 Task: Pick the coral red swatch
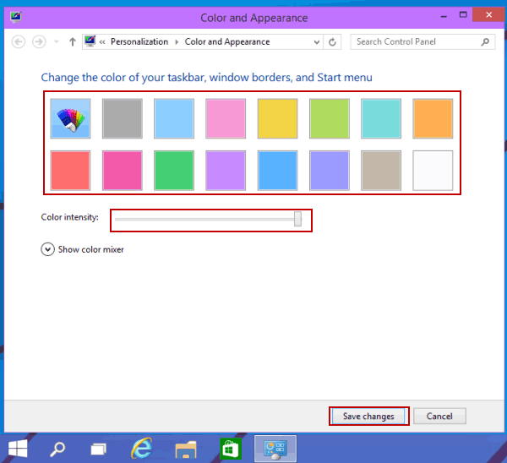(x=70, y=171)
